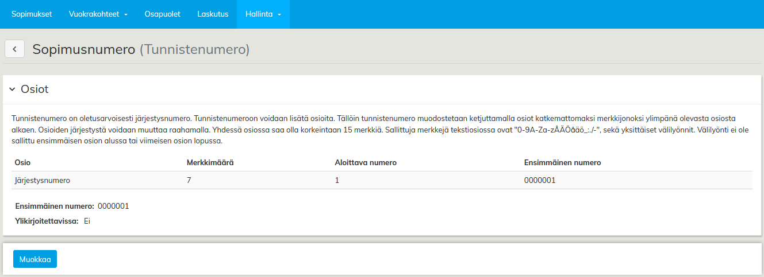Click the Merkkimäärä column header
The height and width of the screenshot is (277, 764).
click(x=210, y=163)
